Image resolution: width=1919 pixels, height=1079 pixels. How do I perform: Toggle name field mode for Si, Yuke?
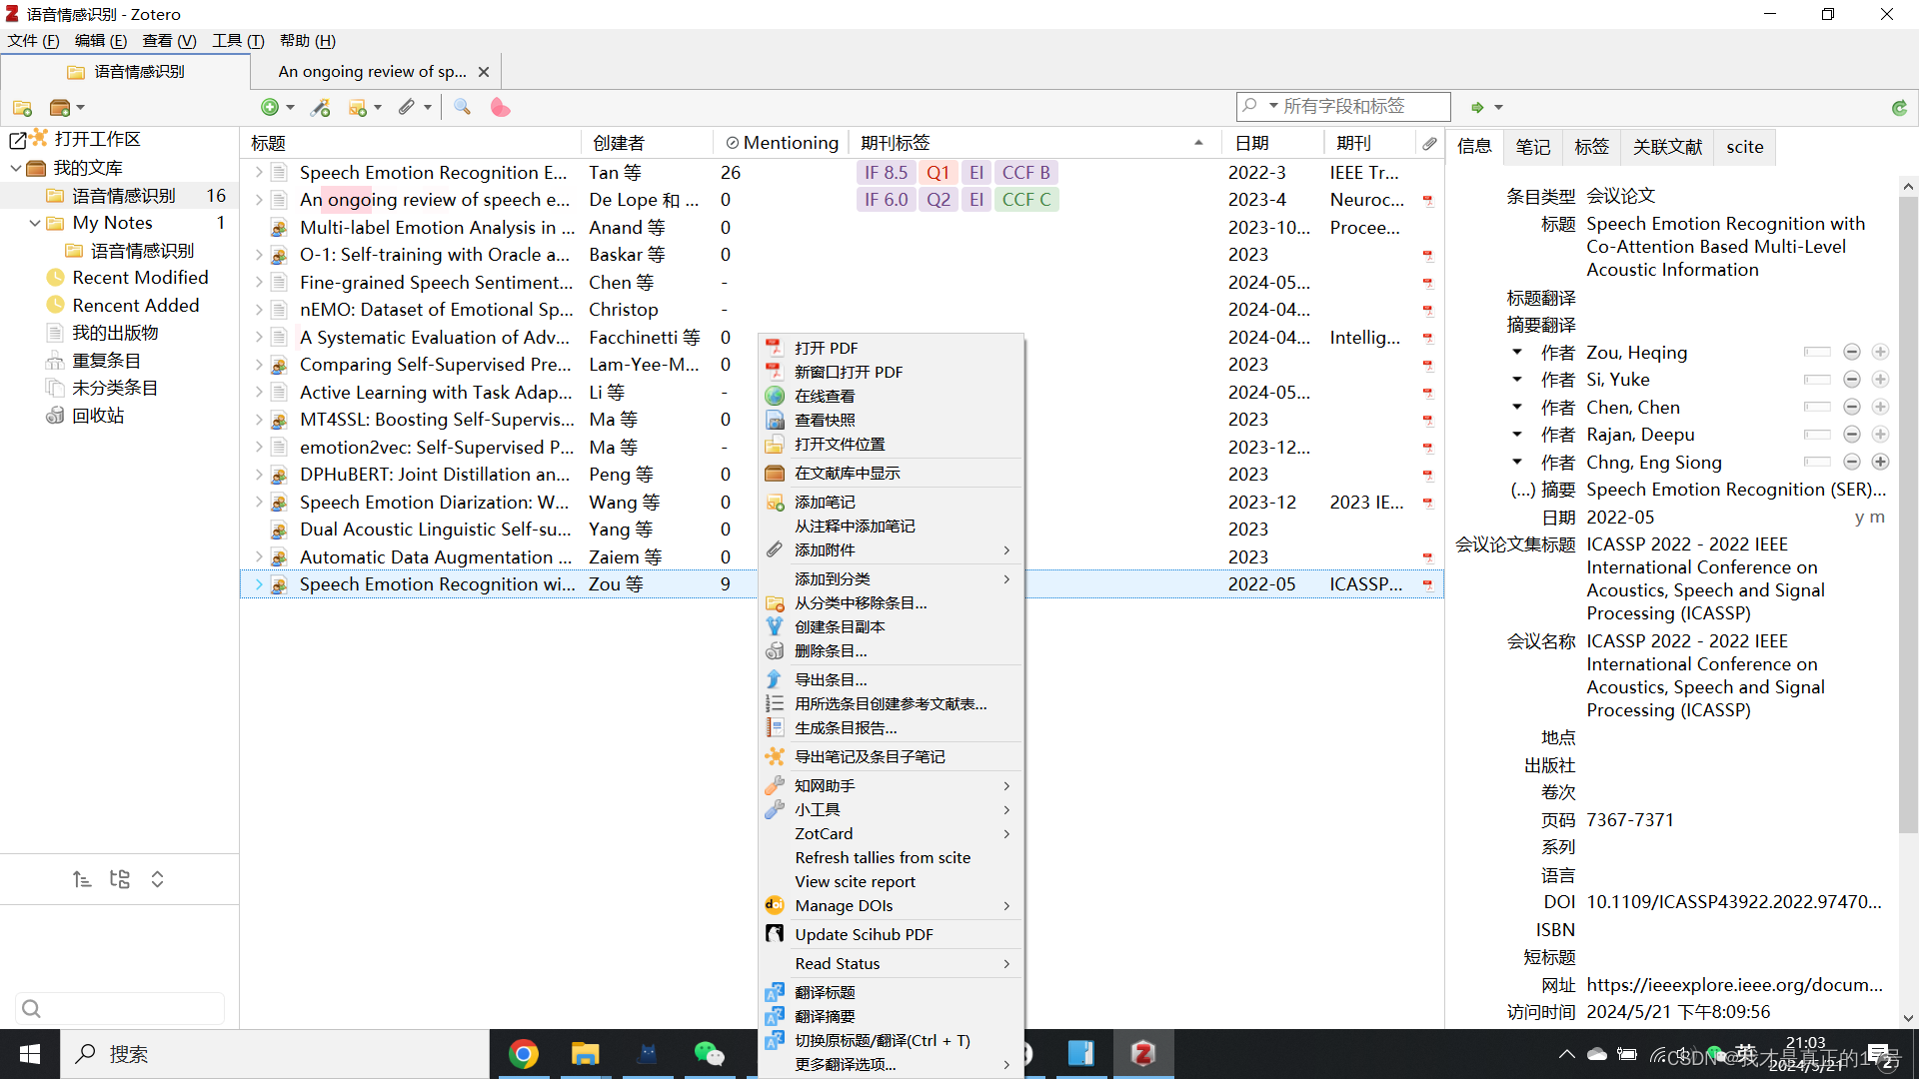tap(1816, 380)
